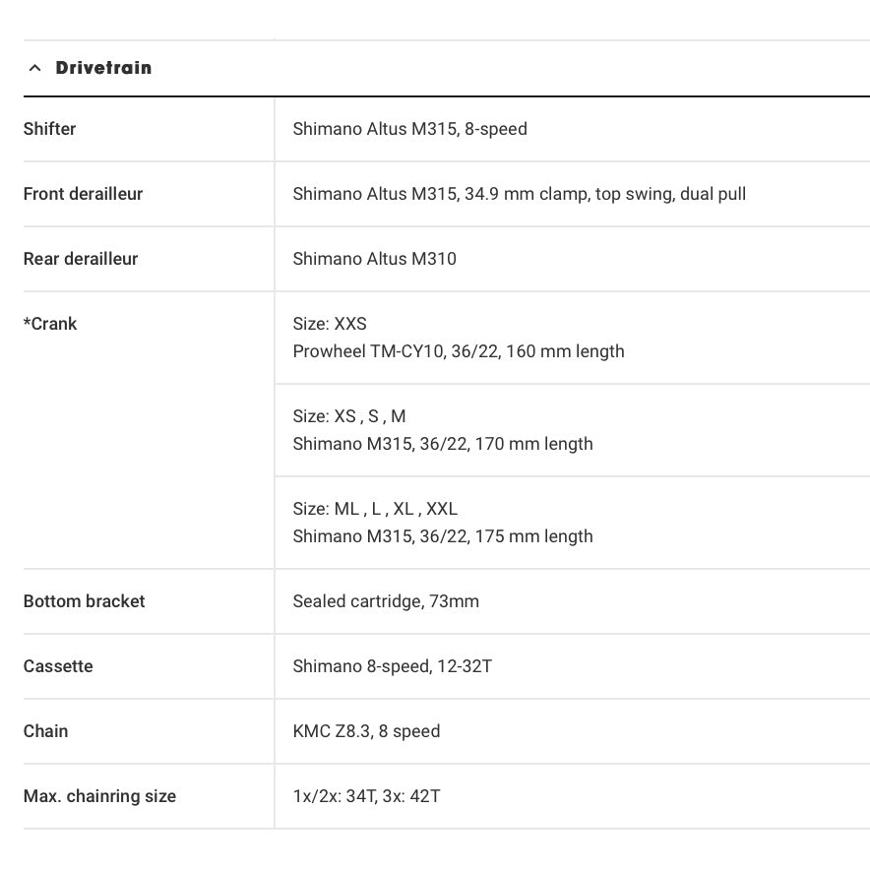This screenshot has width=870, height=870.
Task: Click the Drivetrain section heading
Action: [103, 68]
